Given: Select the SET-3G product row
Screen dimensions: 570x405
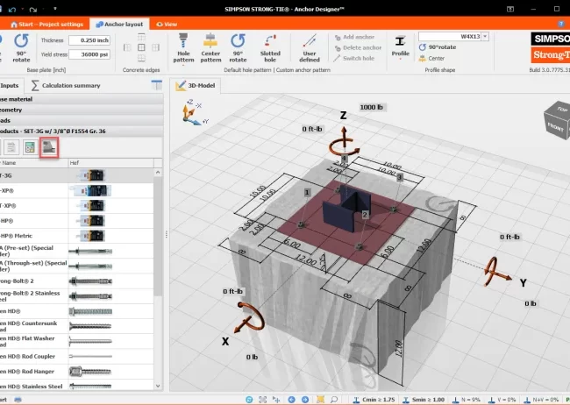Looking at the screenshot, I should coord(76,175).
